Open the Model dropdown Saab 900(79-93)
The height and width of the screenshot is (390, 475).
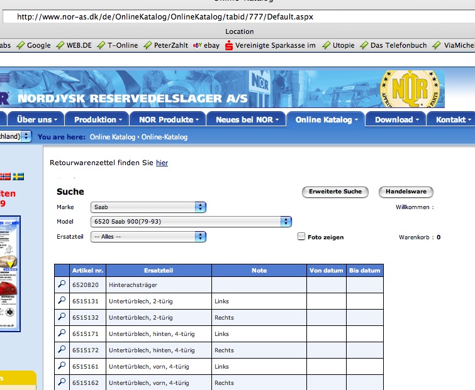pos(191,222)
